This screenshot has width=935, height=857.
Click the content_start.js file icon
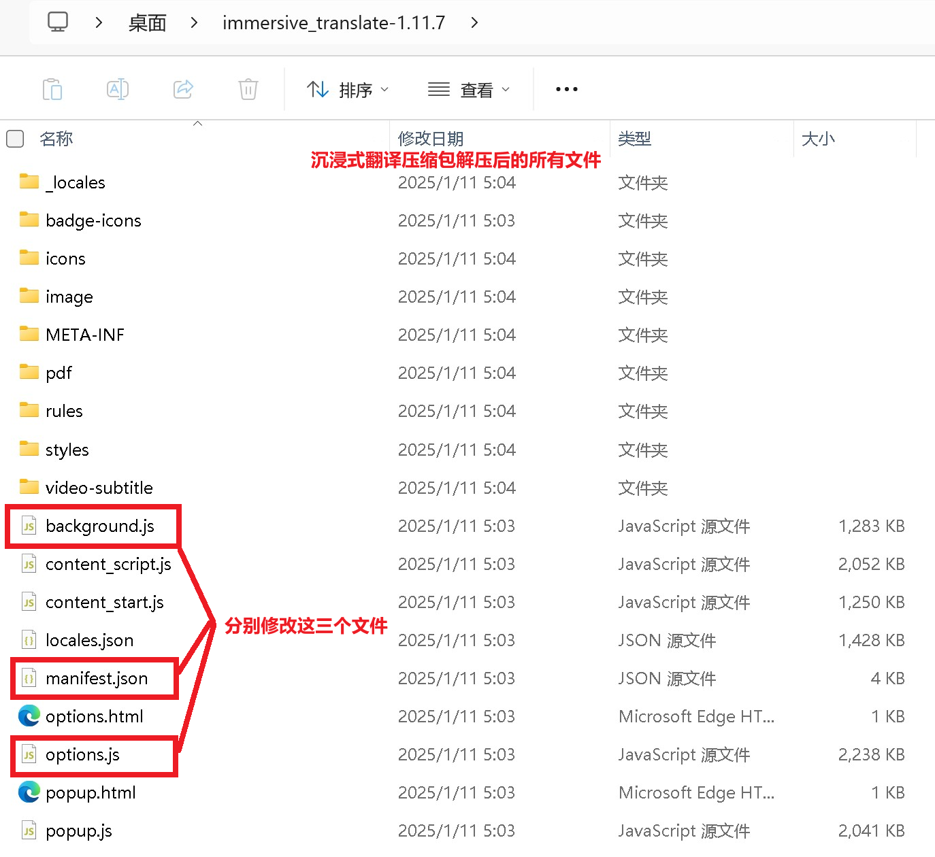pyautogui.click(x=29, y=602)
